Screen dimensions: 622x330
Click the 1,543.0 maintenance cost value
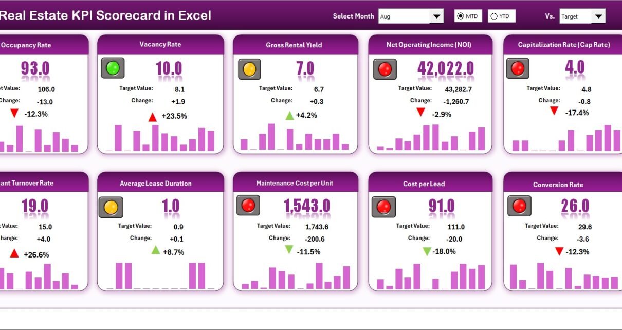[307, 207]
